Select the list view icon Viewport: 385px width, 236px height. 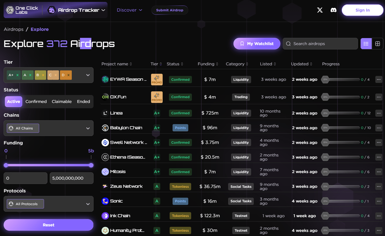click(x=366, y=43)
